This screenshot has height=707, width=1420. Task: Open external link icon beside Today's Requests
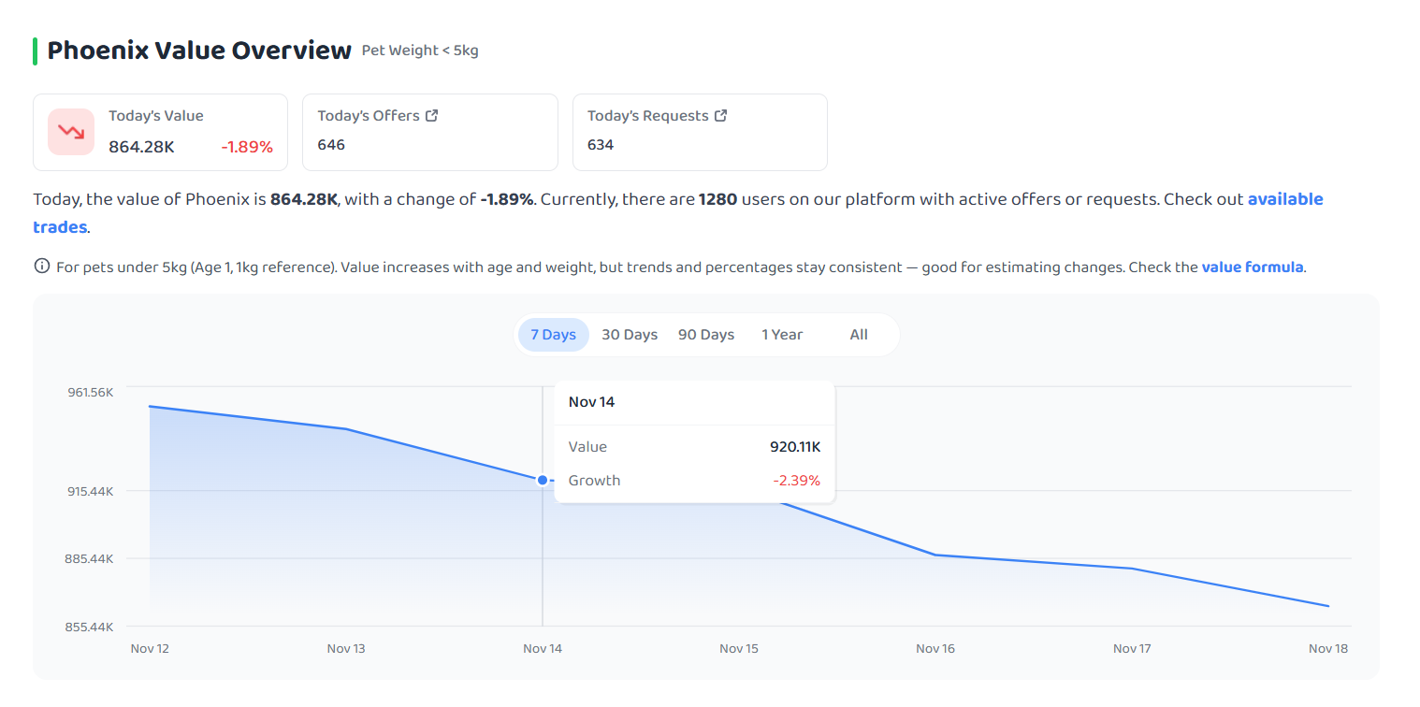point(720,116)
